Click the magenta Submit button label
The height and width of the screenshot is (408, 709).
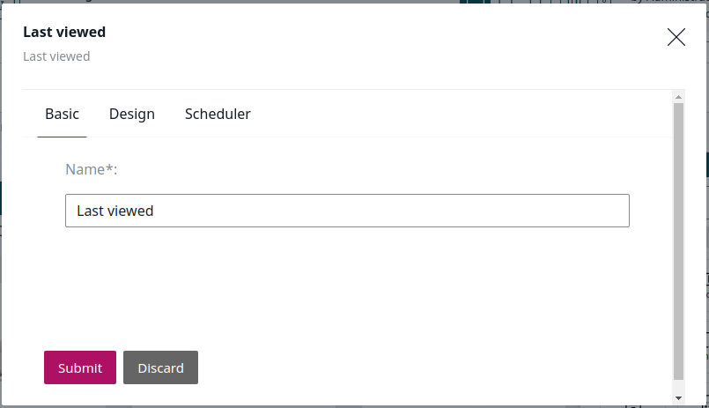[80, 368]
